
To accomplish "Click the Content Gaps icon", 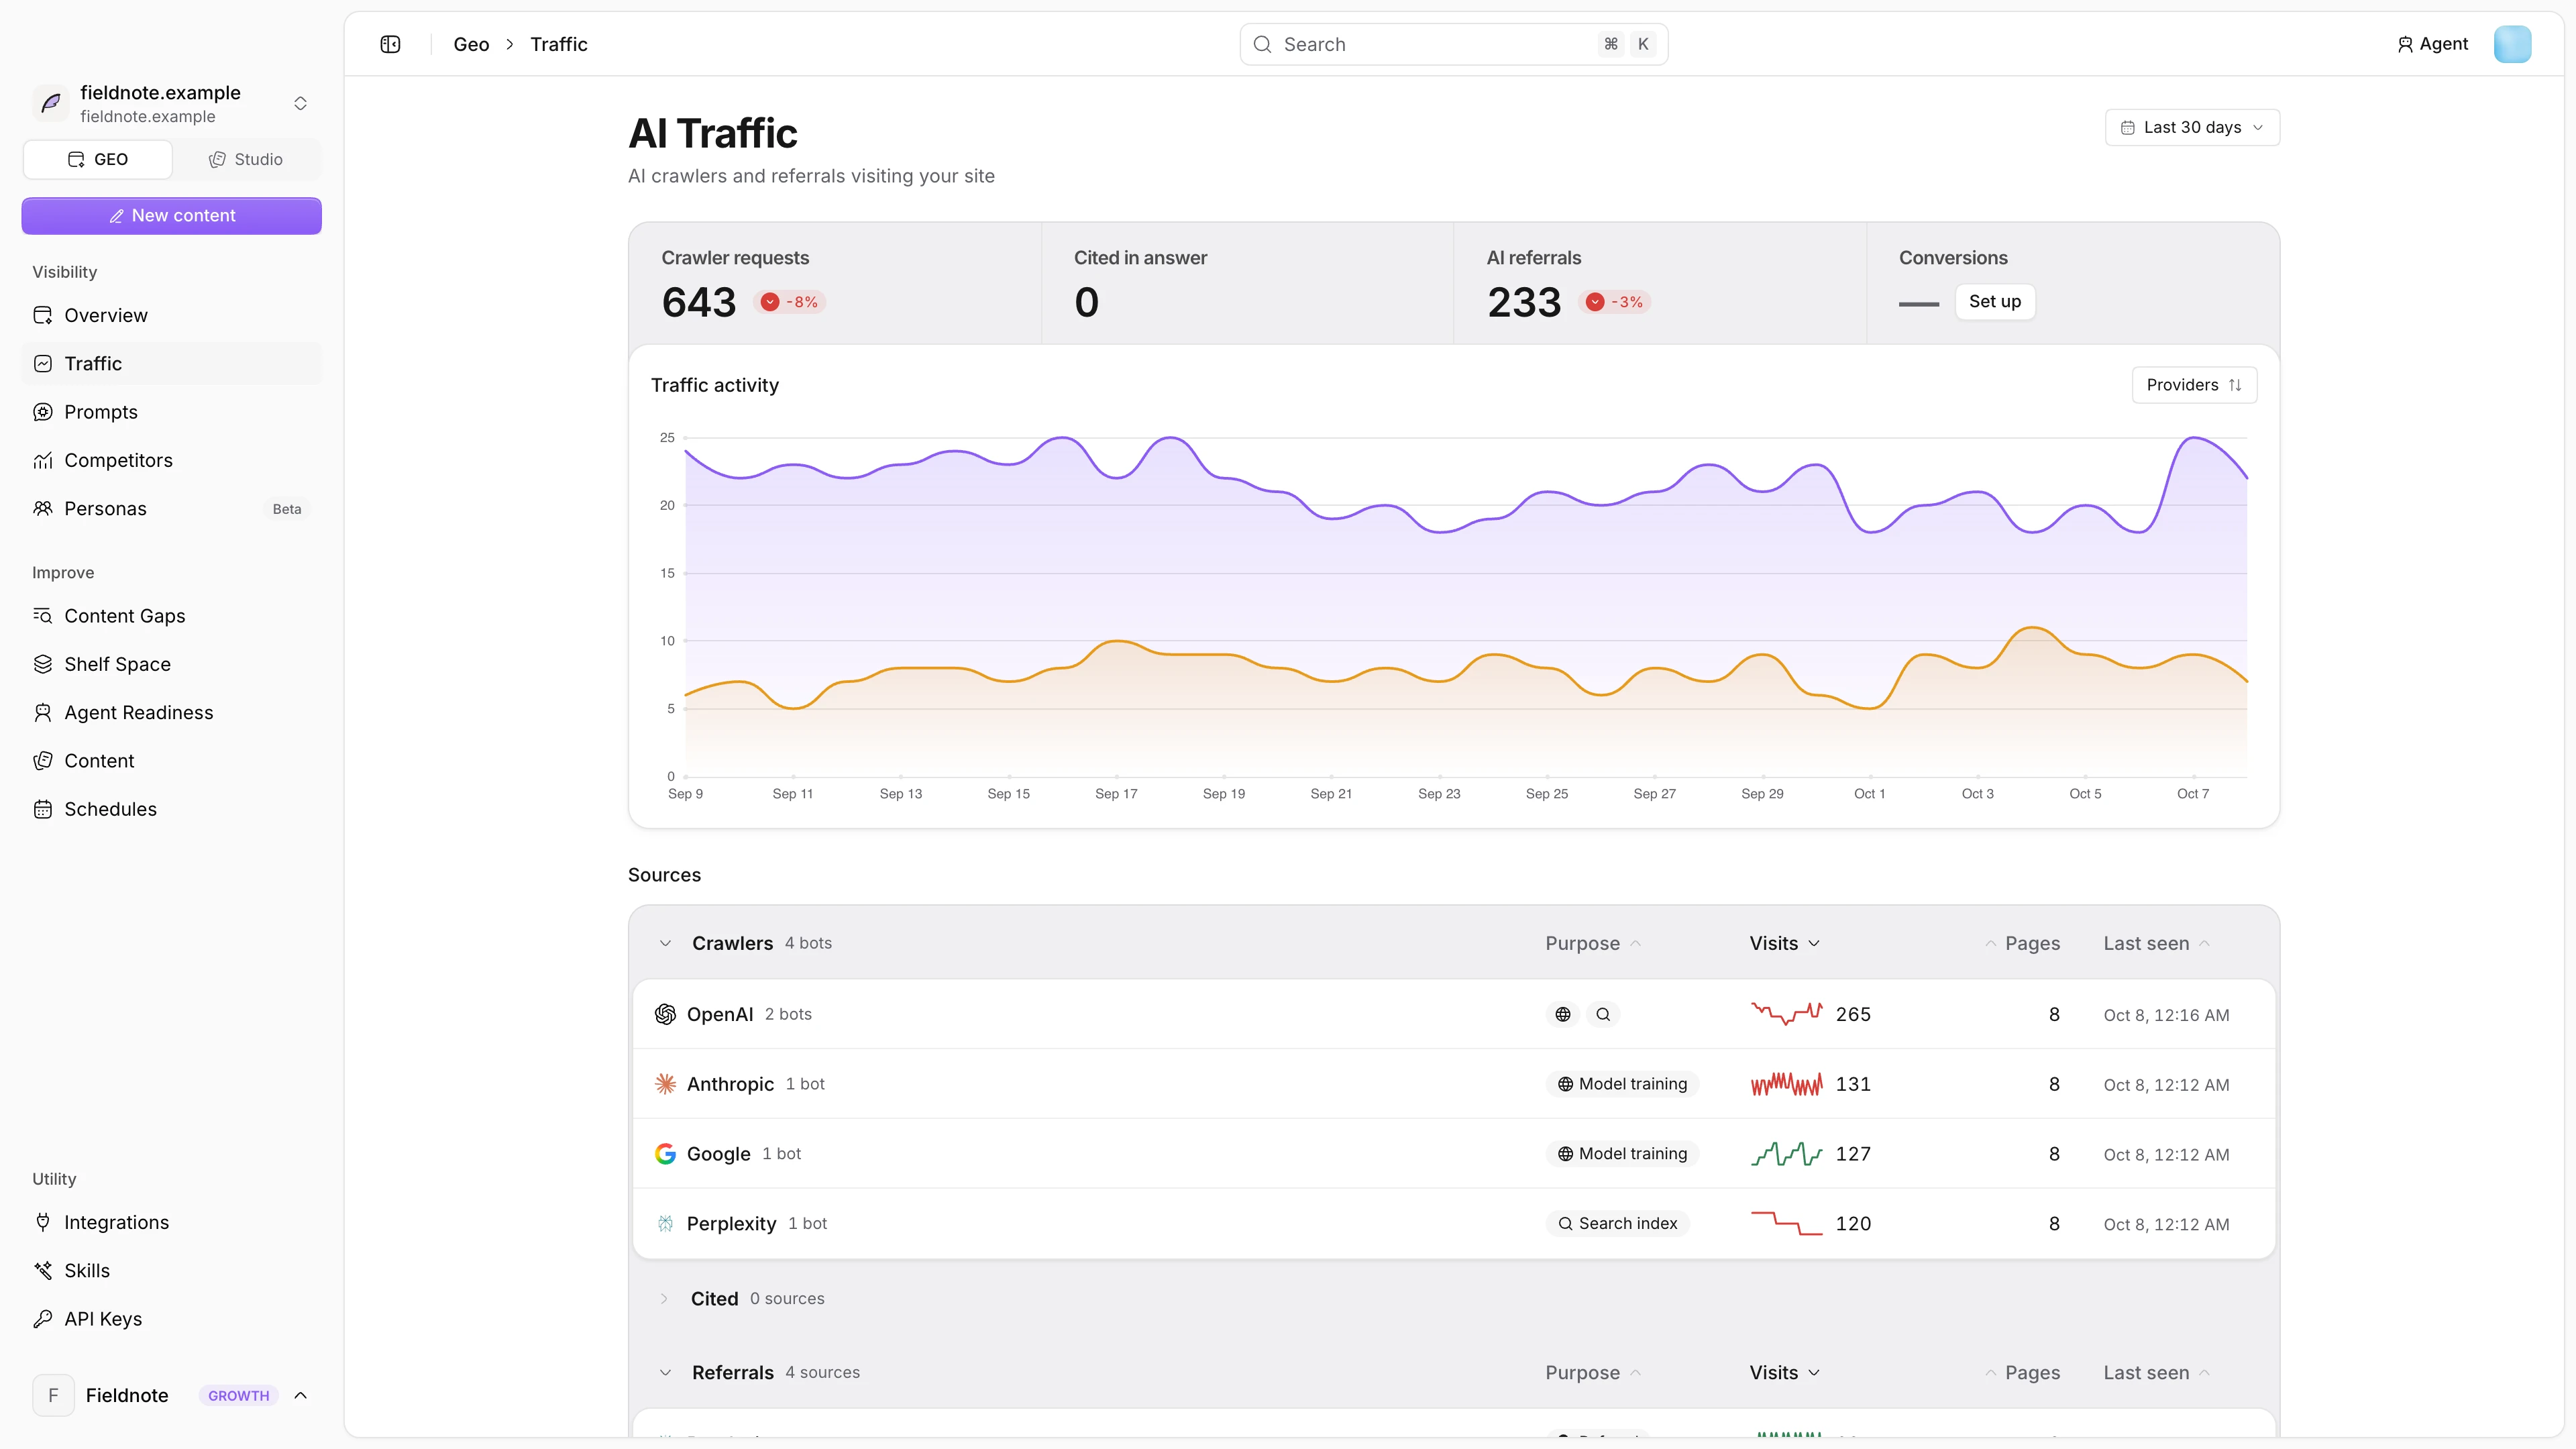I will point(43,616).
